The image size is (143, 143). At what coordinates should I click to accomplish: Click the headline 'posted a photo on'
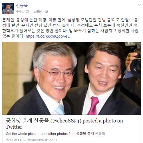coord(103,121)
